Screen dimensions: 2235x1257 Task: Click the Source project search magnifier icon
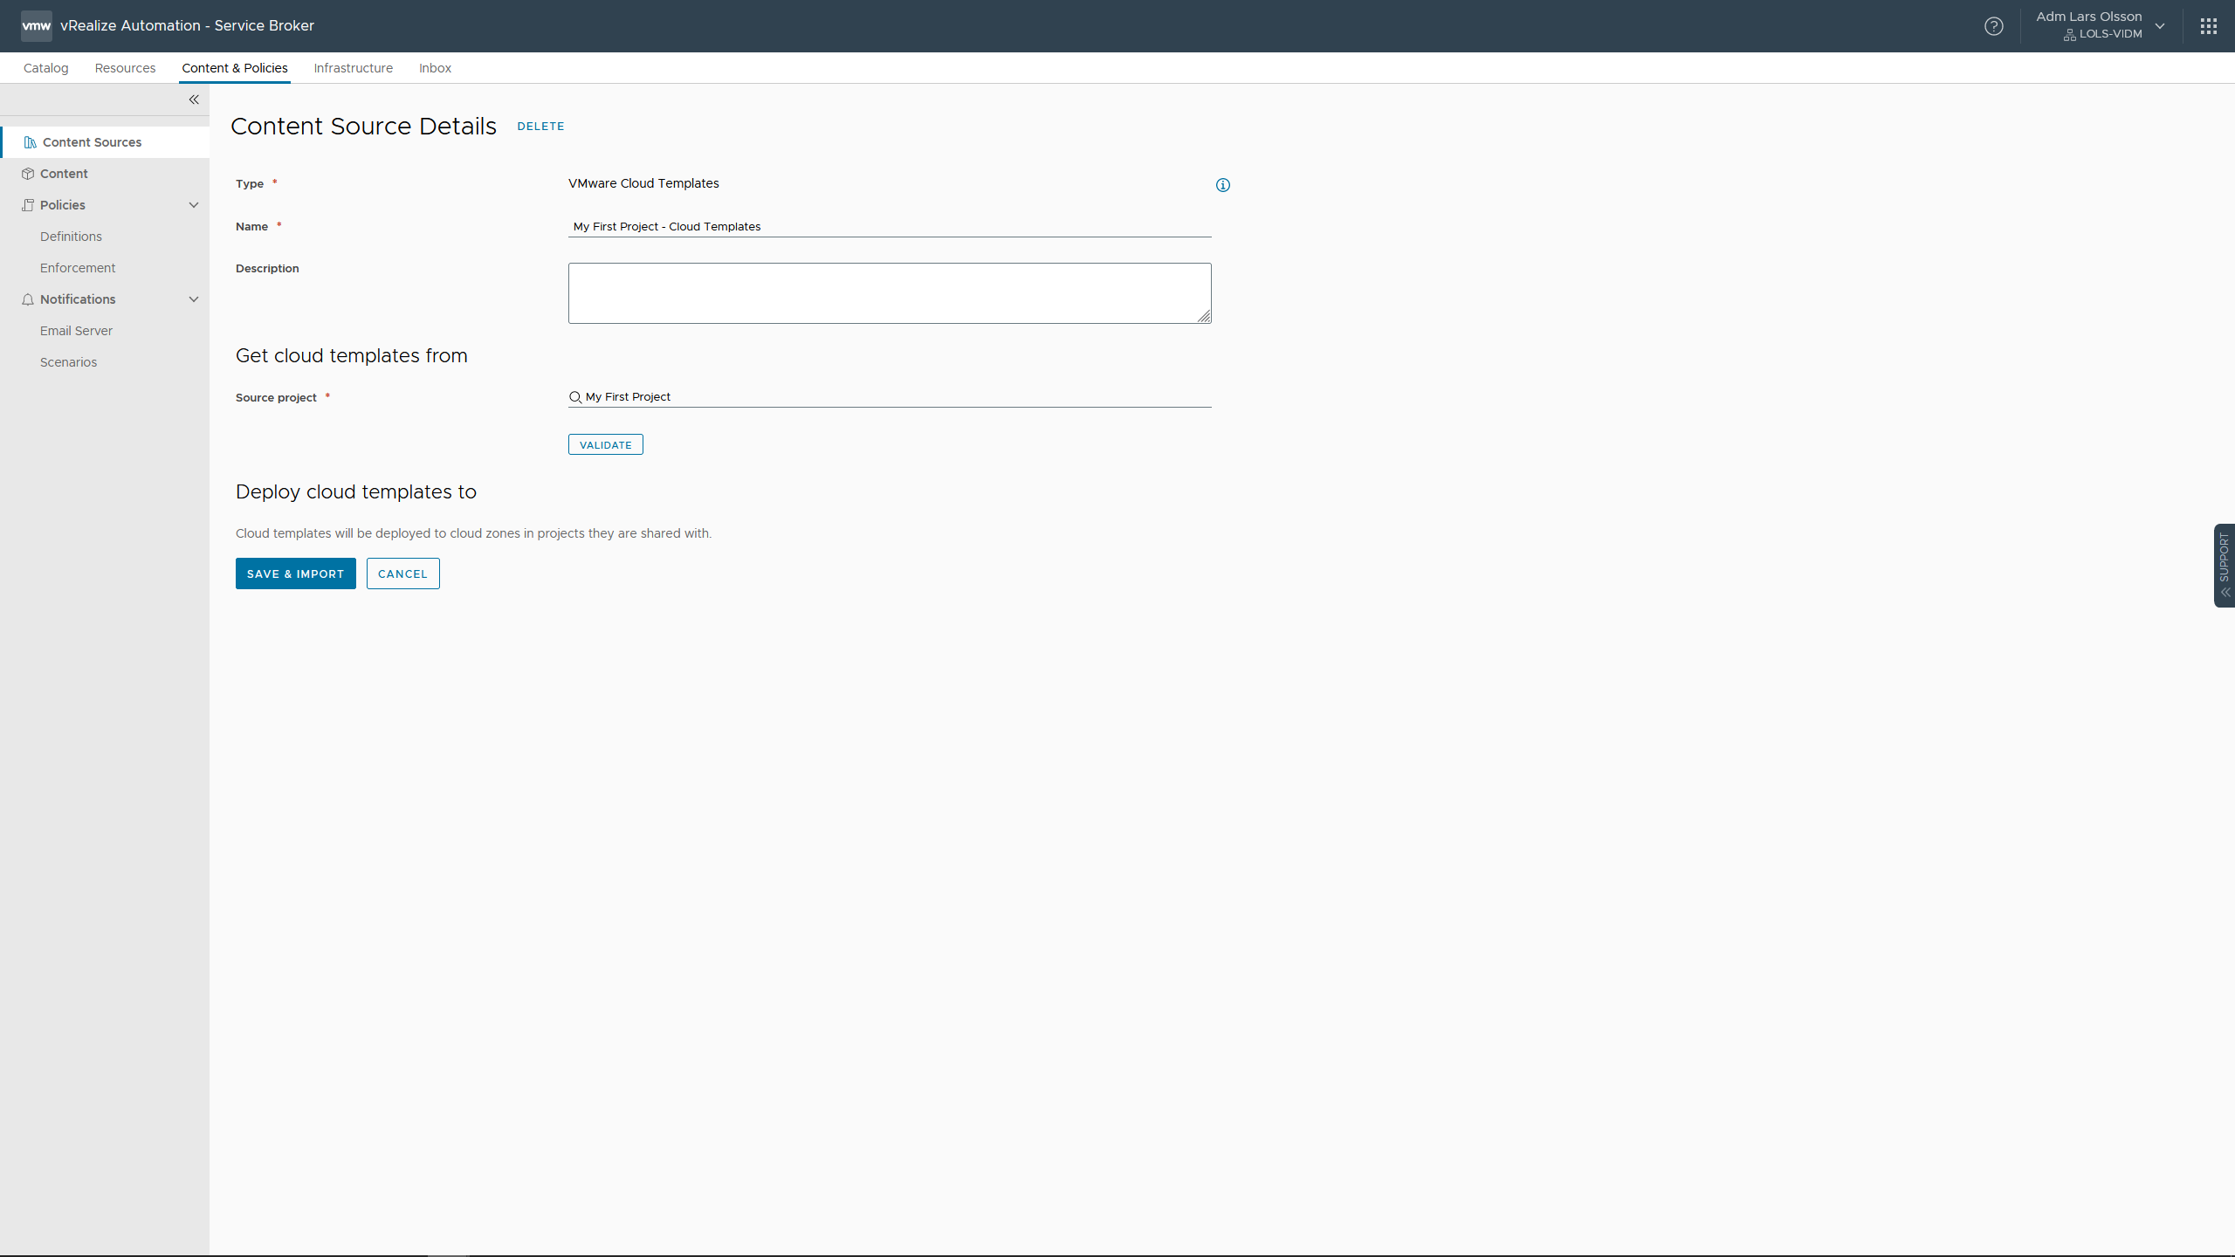coord(575,397)
